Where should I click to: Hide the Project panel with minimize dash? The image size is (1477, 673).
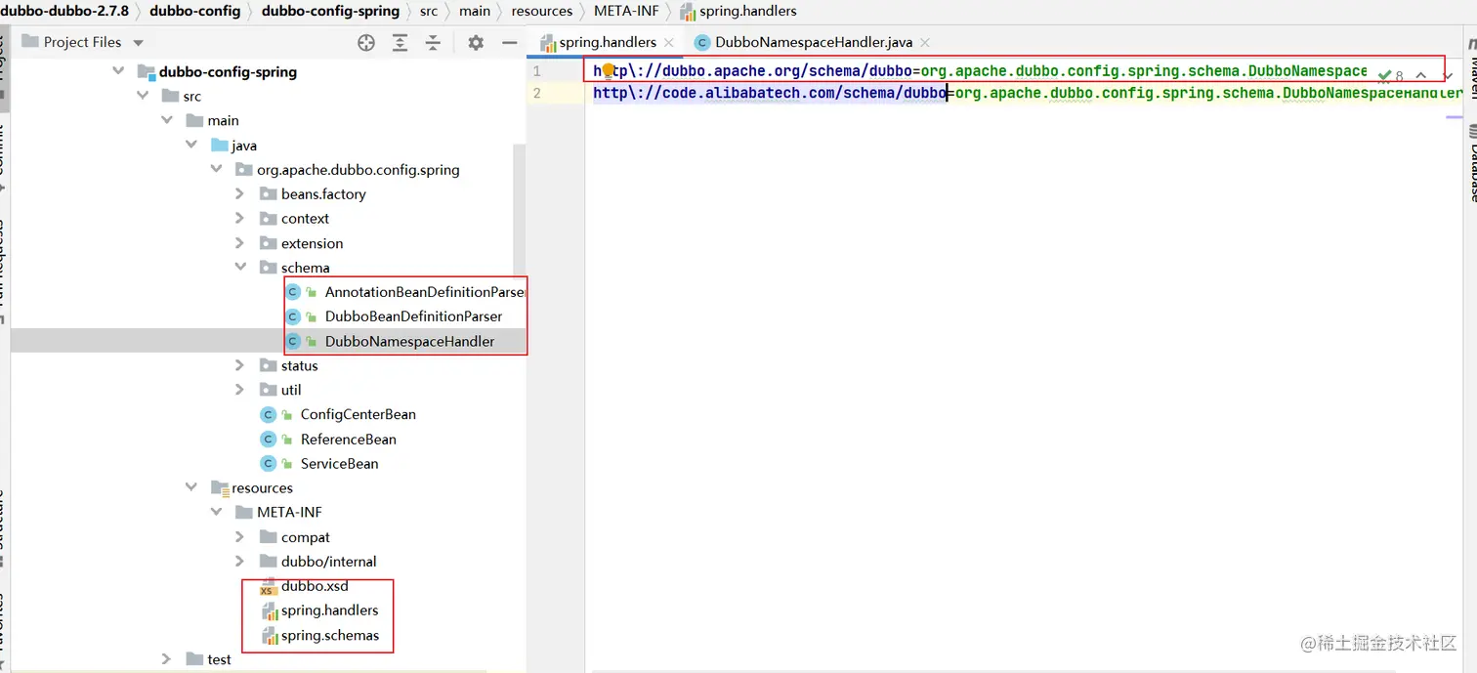click(509, 42)
